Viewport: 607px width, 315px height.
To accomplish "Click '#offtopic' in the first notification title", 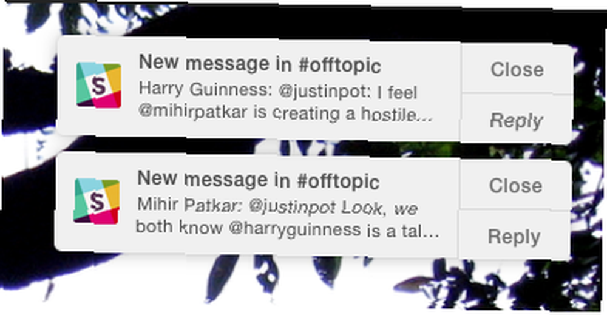I will click(340, 66).
